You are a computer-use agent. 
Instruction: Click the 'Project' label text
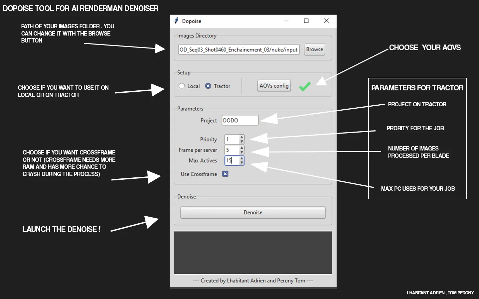tap(209, 121)
